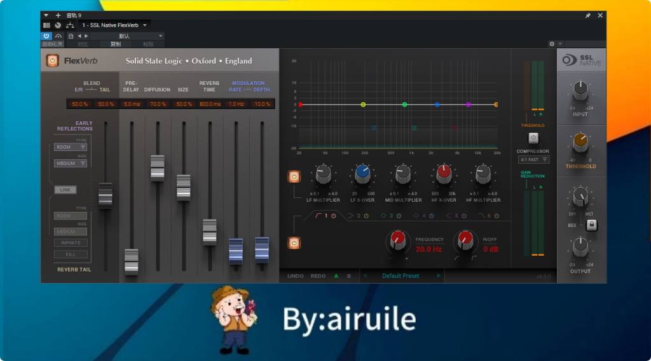Image resolution: width=651 pixels, height=361 pixels.
Task: Toggle EQ band 3 power icon
Action: pyautogui.click(x=399, y=216)
